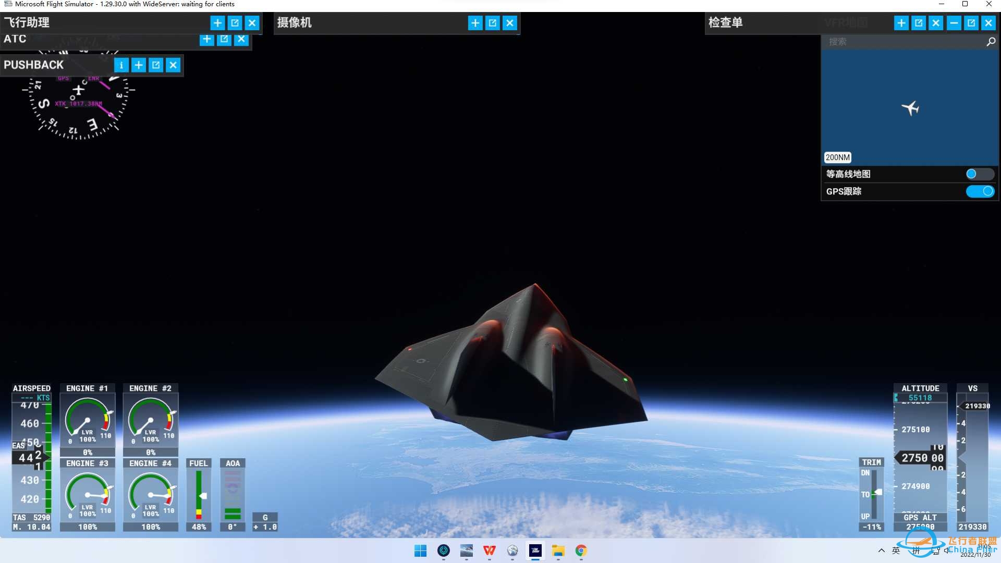The image size is (1001, 563).
Task: Expand the 飞行助理 panel with plus icon
Action: click(x=217, y=23)
